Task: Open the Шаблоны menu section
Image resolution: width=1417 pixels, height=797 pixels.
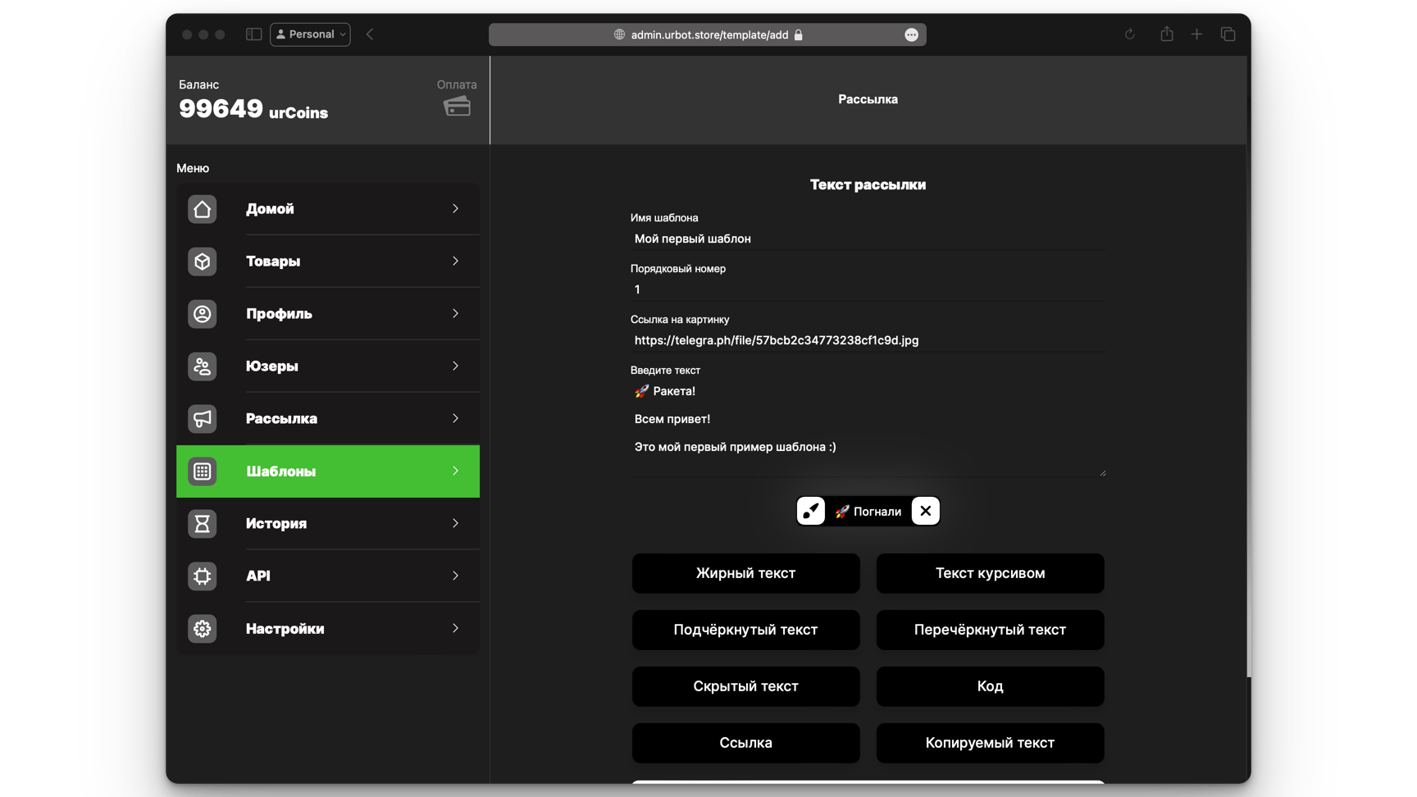Action: (328, 471)
